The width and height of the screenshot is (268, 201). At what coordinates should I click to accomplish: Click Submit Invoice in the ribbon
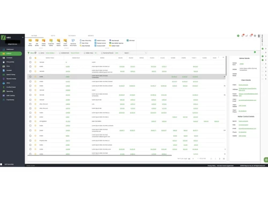point(100,41)
